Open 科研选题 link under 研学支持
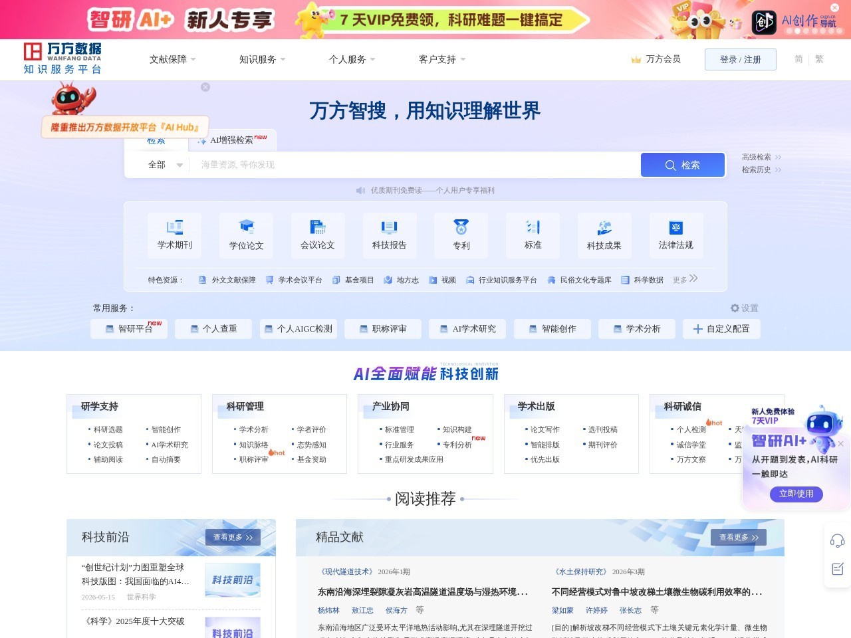The image size is (851, 638). [x=108, y=430]
